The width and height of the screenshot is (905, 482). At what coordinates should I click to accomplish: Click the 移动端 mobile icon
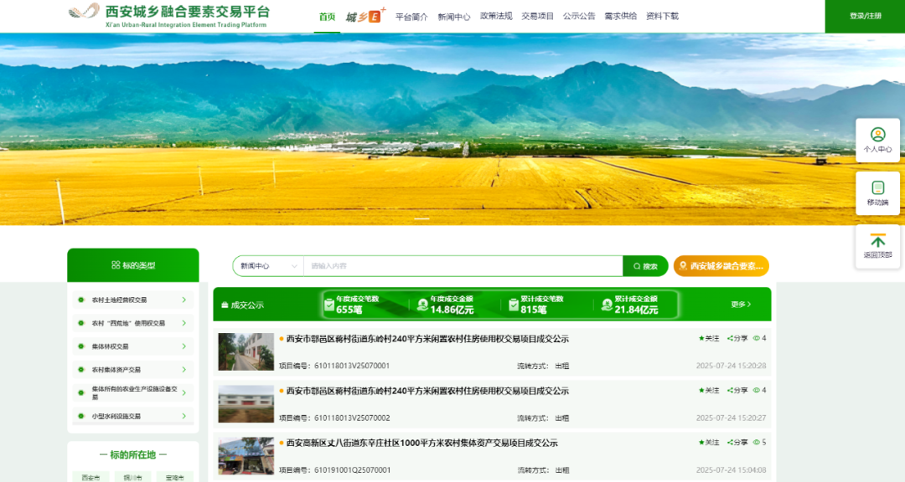877,188
